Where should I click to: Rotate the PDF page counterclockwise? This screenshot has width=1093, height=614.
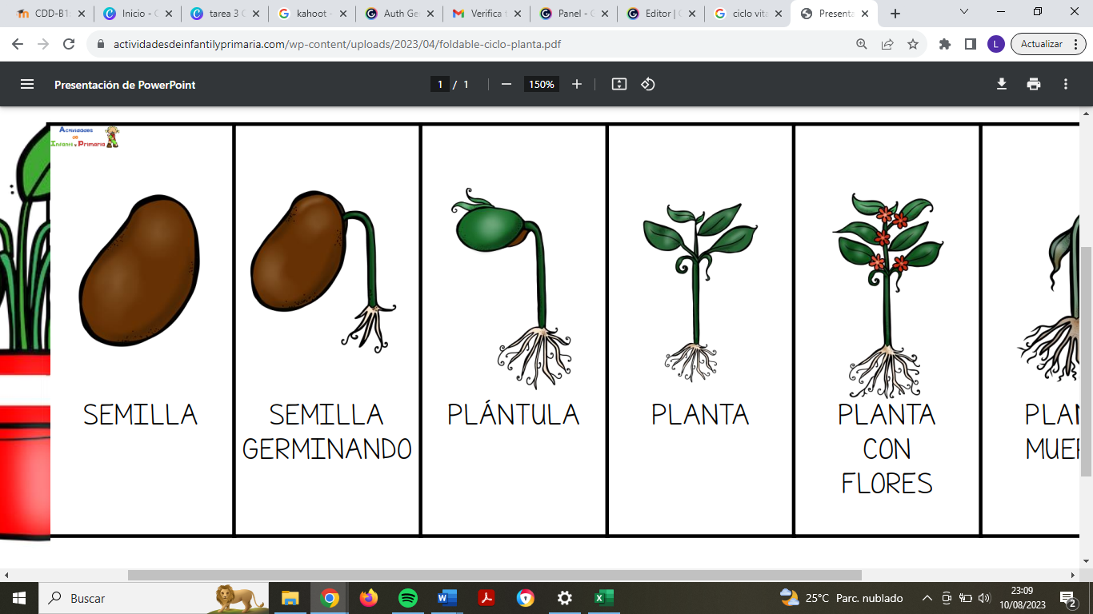[x=648, y=83]
